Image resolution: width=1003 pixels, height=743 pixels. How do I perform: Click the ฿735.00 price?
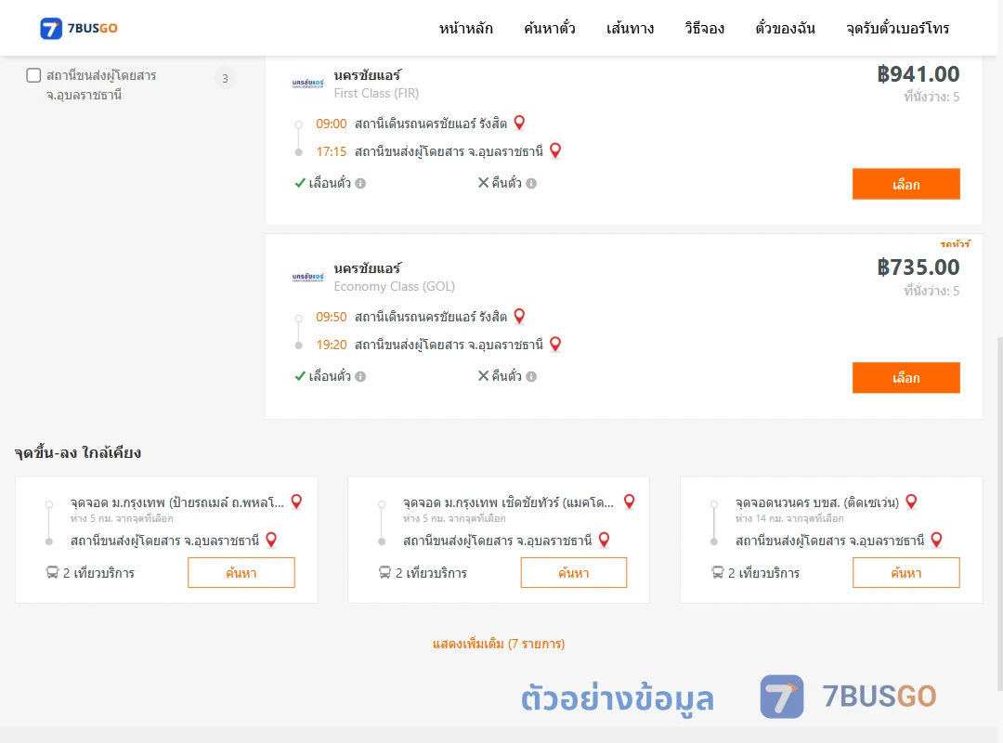pos(918,267)
